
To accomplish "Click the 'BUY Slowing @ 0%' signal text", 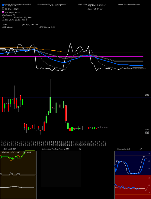I will (x=47, y=27).
